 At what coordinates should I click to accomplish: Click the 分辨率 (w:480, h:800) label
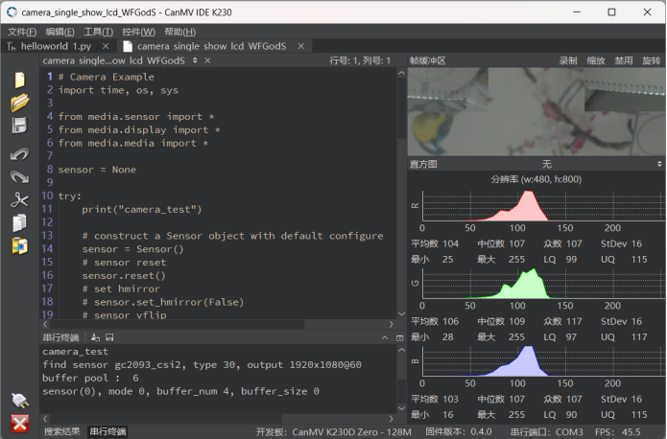(x=536, y=179)
